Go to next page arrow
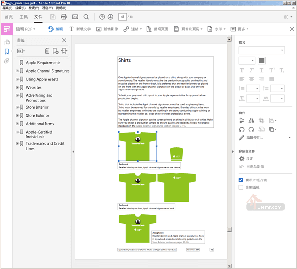Screen dimensions: 297x269 tap(110, 17)
